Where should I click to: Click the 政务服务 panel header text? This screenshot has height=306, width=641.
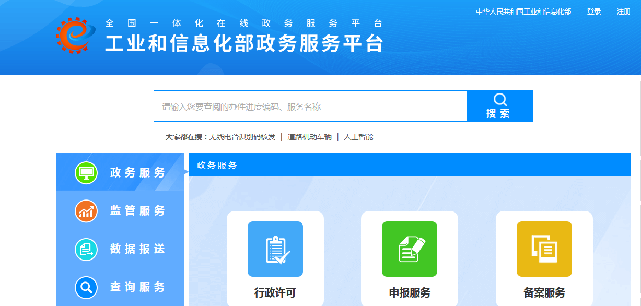pyautogui.click(x=217, y=165)
